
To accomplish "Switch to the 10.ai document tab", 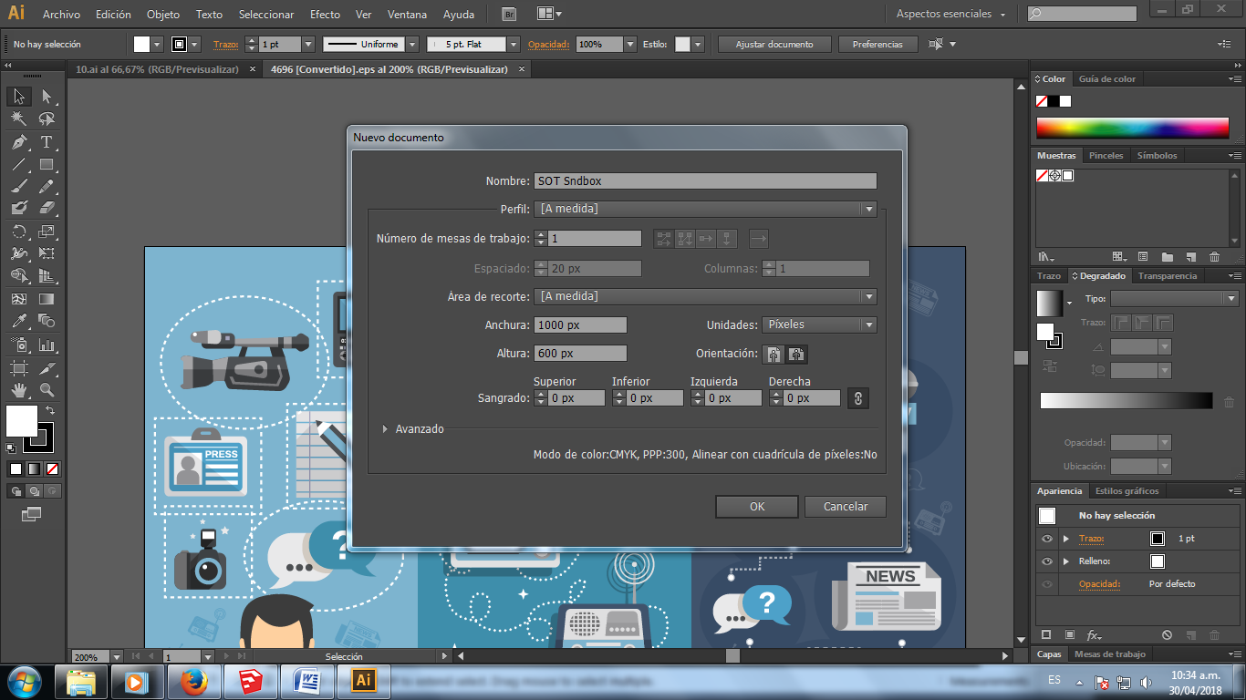I will click(x=157, y=69).
